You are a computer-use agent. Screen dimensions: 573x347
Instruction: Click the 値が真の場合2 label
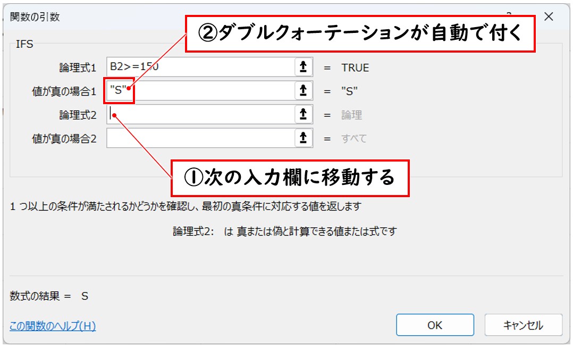point(64,139)
